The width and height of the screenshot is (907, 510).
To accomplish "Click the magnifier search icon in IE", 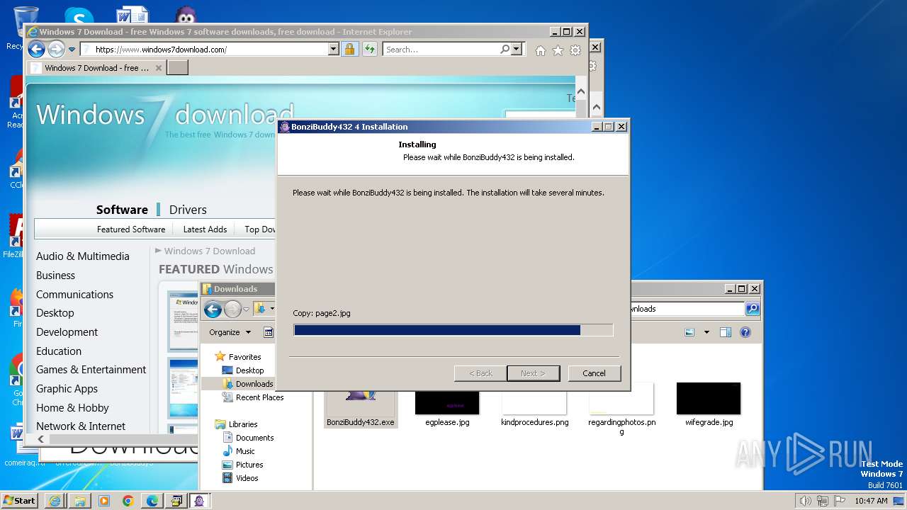I will tap(505, 50).
